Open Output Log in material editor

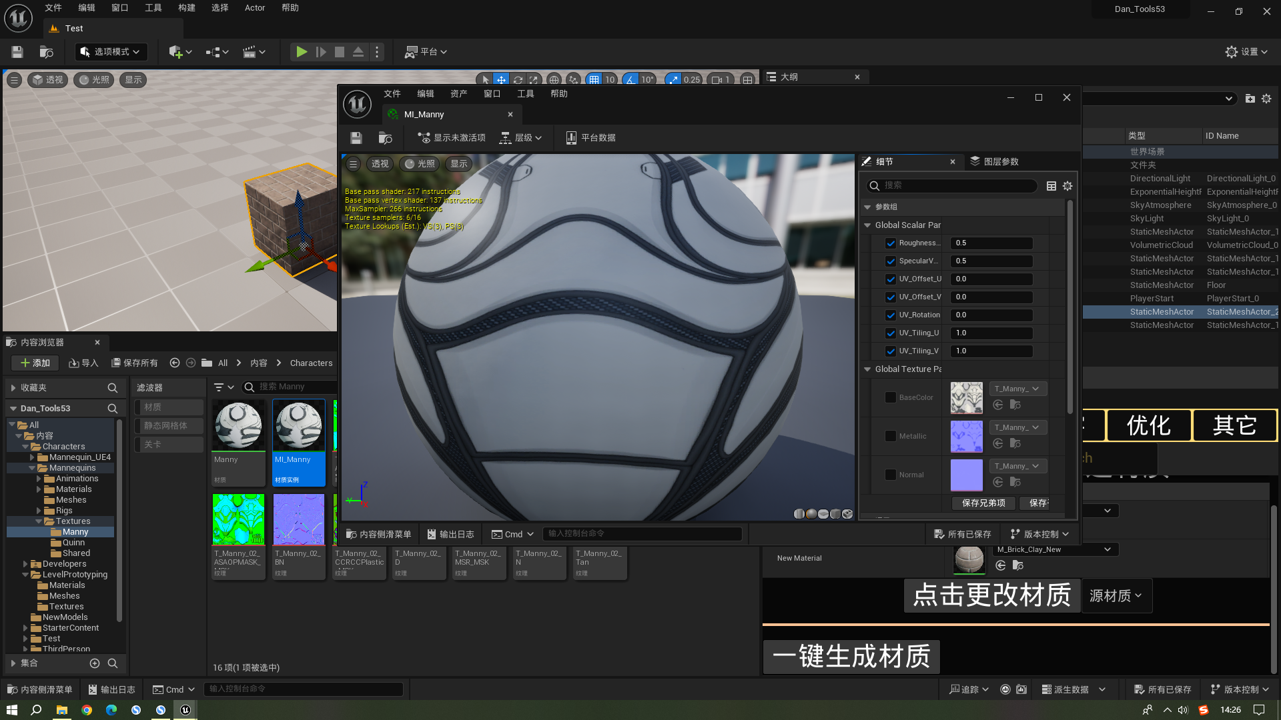[x=450, y=535]
